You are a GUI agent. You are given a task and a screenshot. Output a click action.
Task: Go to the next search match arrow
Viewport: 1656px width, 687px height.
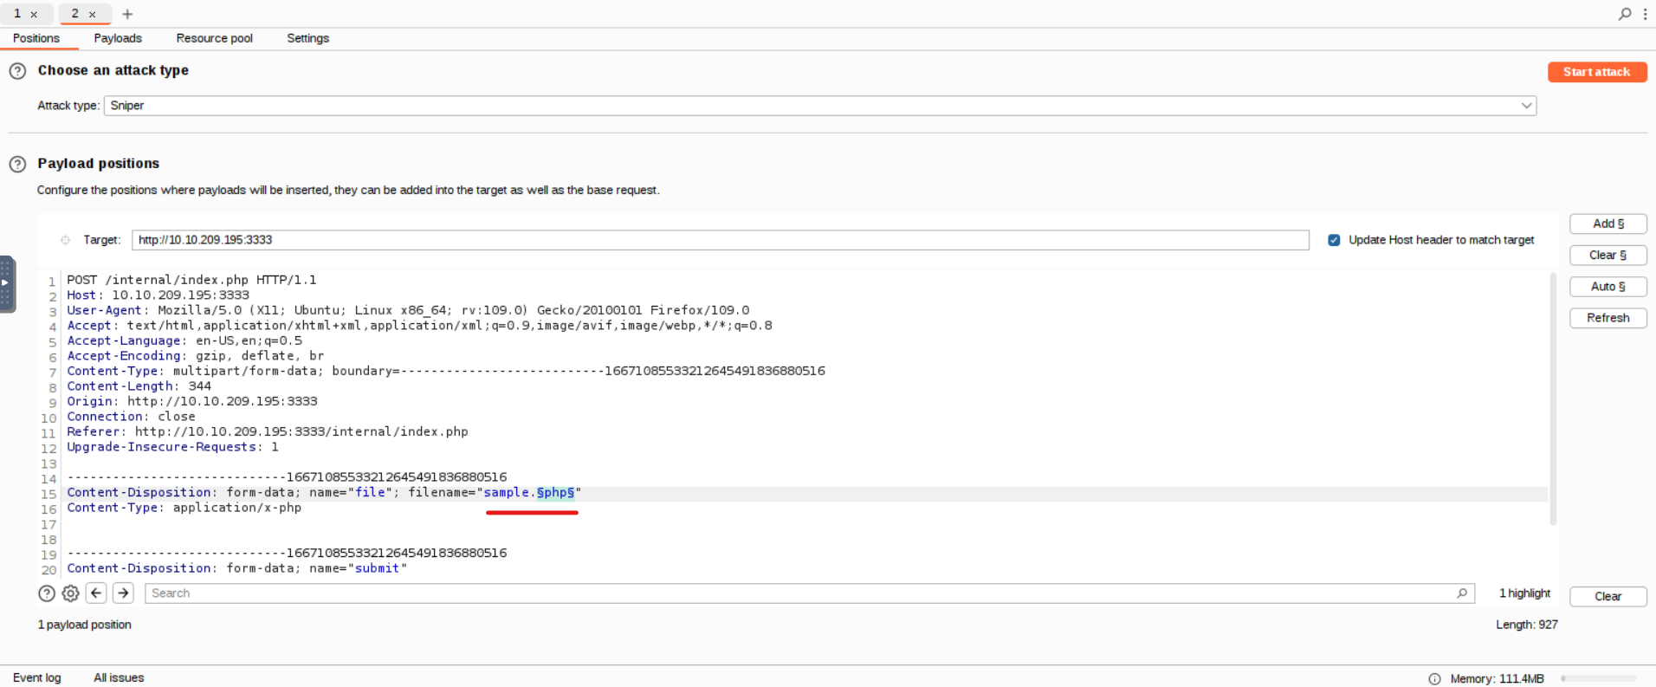pyautogui.click(x=123, y=593)
